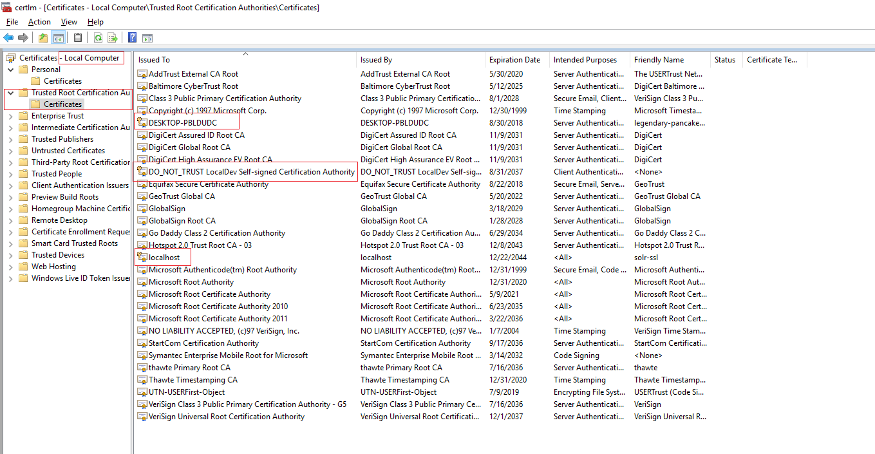The height and width of the screenshot is (454, 875).
Task: Click the certificate icon beside AddTrust External CA Root
Action: click(142, 73)
